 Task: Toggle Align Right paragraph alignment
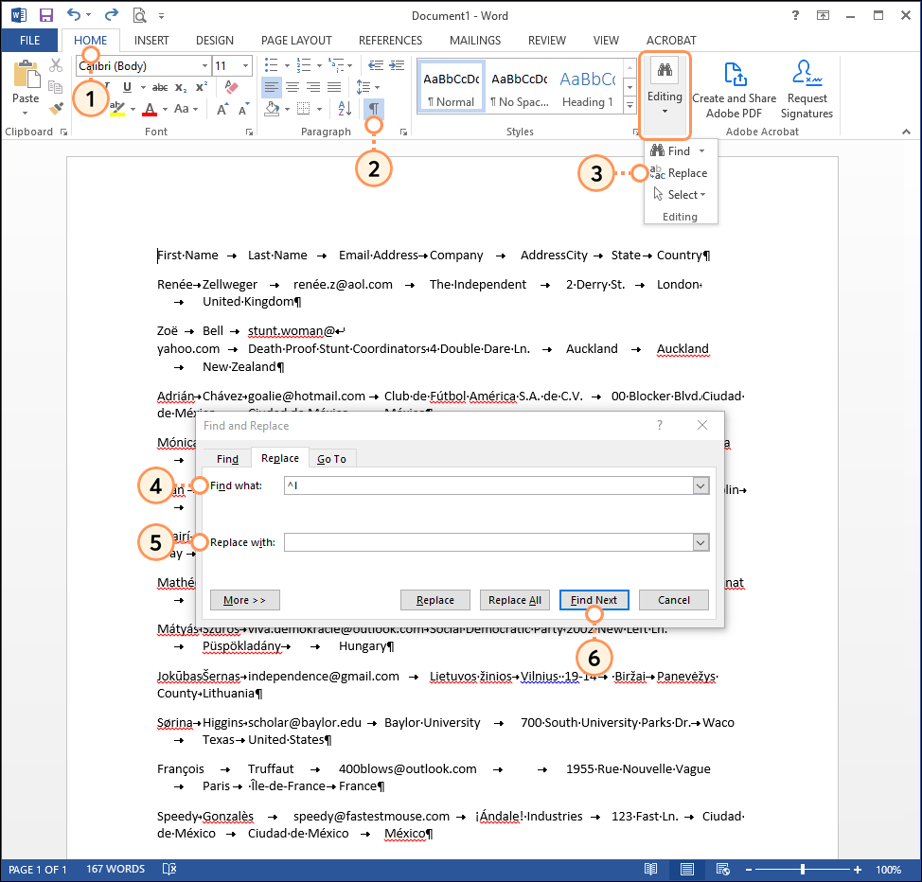[x=312, y=87]
